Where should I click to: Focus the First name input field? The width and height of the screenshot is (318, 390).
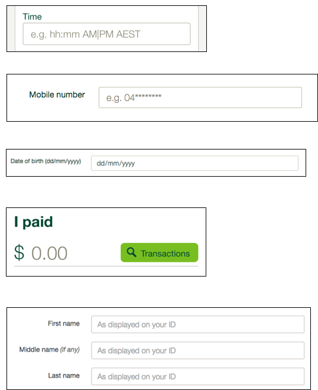point(198,324)
